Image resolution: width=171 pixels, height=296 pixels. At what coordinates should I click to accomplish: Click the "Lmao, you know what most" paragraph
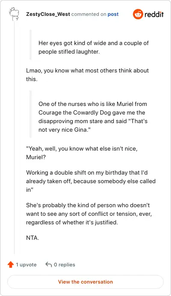pos(88,75)
